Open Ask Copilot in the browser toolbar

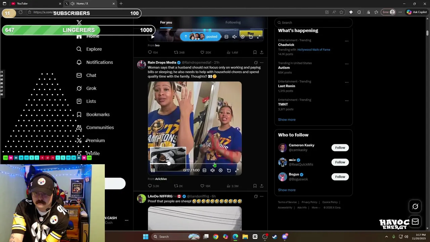pyautogui.click(x=417, y=12)
